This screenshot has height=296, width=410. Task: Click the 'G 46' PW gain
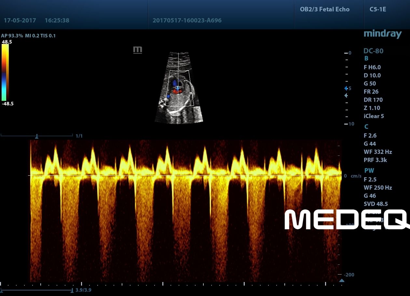370,196
